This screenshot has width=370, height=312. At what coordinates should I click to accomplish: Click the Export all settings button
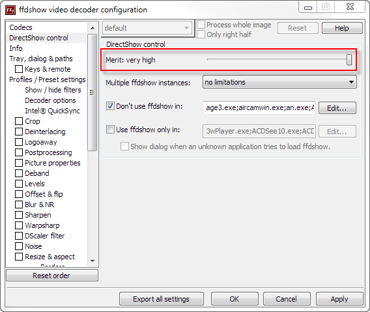coord(162,299)
